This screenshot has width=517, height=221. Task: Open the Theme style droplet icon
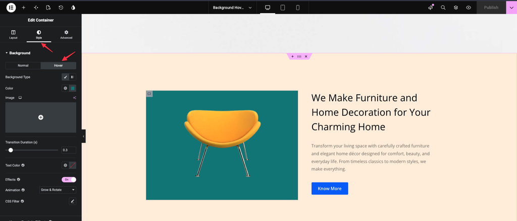point(73,7)
